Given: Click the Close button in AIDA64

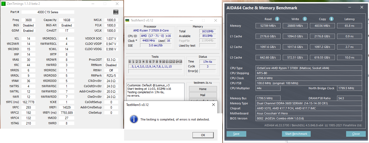Looking at the screenshot, I should click(356, 134).
